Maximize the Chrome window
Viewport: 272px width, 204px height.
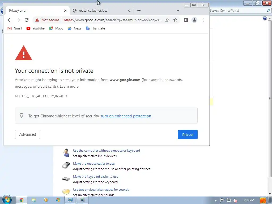[x=194, y=5]
